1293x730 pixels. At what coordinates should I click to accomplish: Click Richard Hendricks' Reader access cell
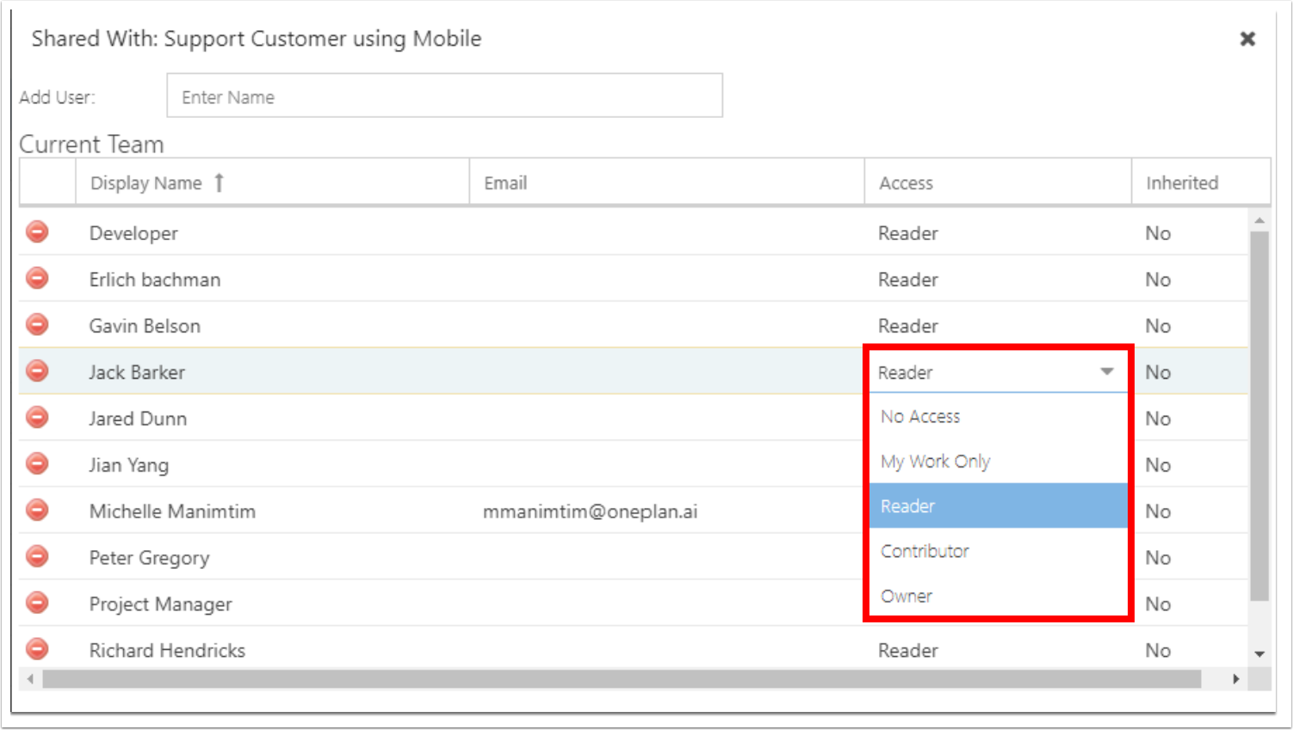click(998, 650)
